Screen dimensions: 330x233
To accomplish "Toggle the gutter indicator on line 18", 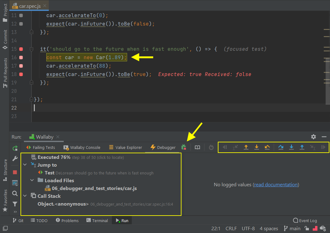I will tap(21, 74).
